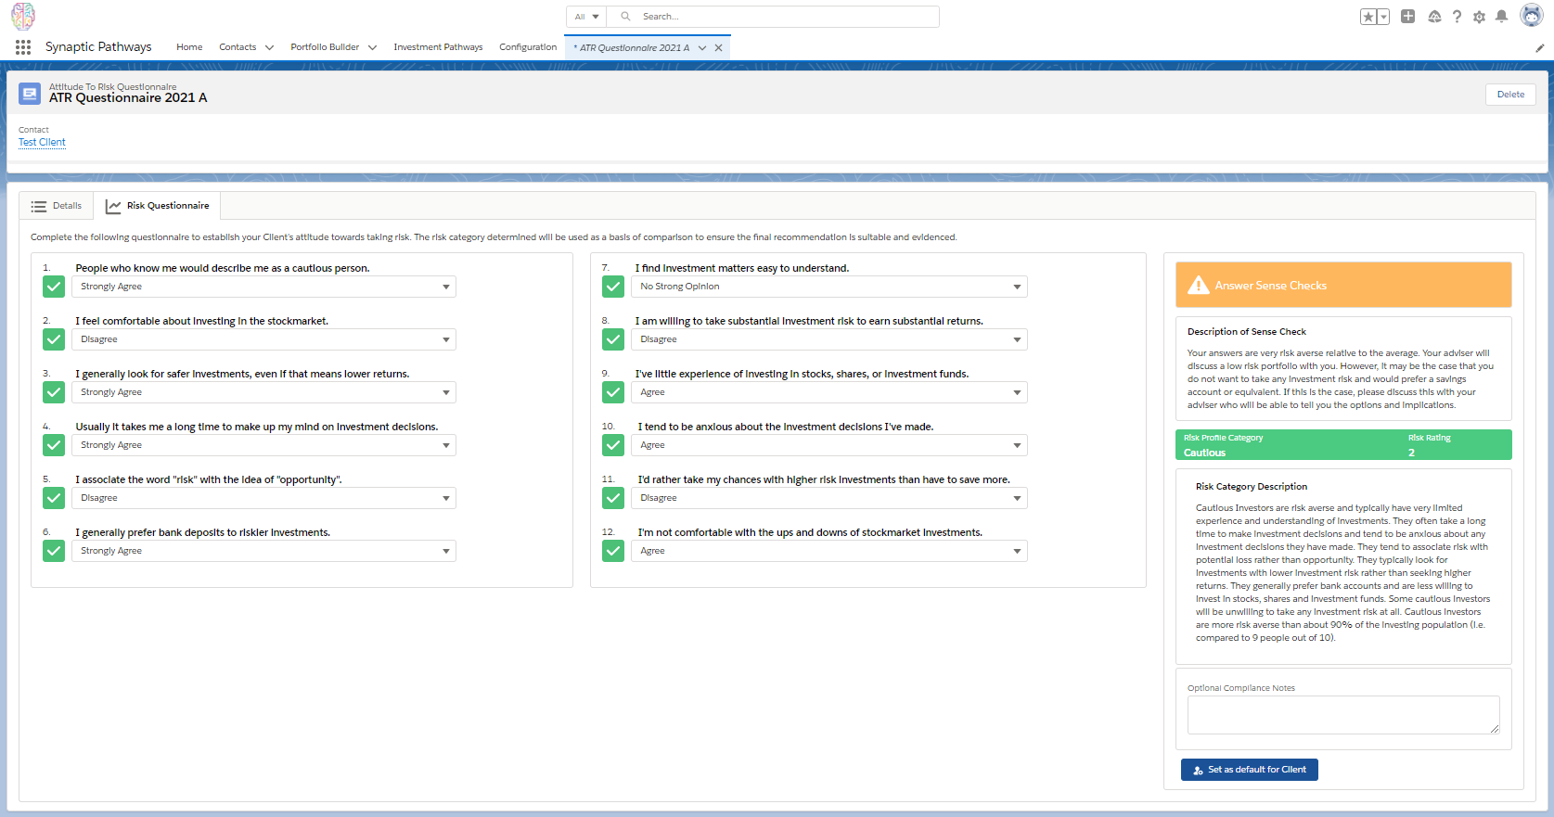Screen dimensions: 1554x817
Task: Click the green check for question 7
Action: pyautogui.click(x=613, y=287)
